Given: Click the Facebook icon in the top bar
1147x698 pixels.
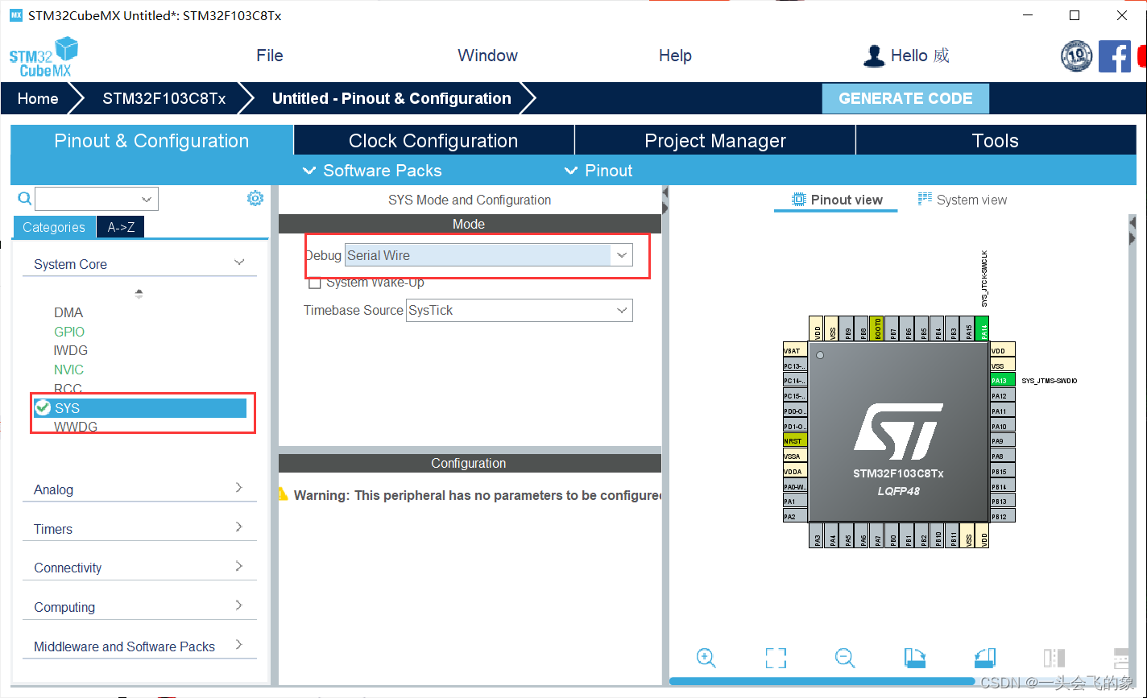Looking at the screenshot, I should pos(1115,56).
